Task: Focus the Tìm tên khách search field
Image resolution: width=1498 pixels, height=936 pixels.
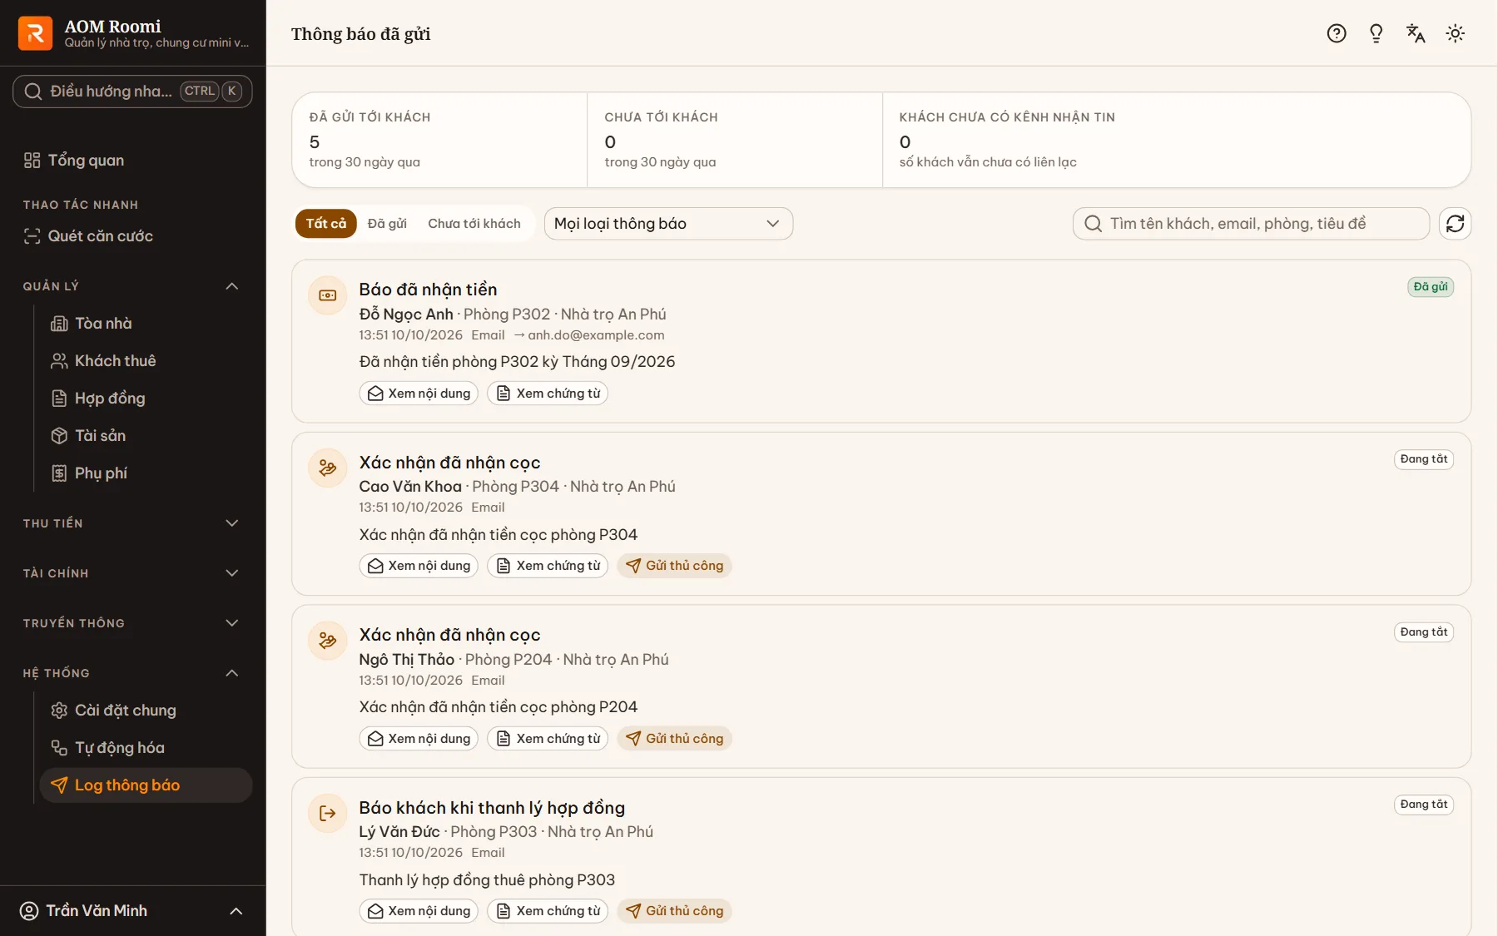Action: click(1251, 224)
